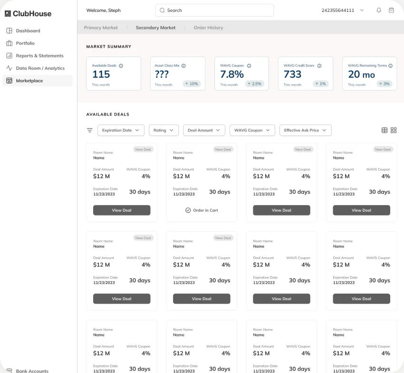This screenshot has height=373, width=404.
Task: Click info icon next to WAVG Coupon summary
Action: pyautogui.click(x=249, y=66)
